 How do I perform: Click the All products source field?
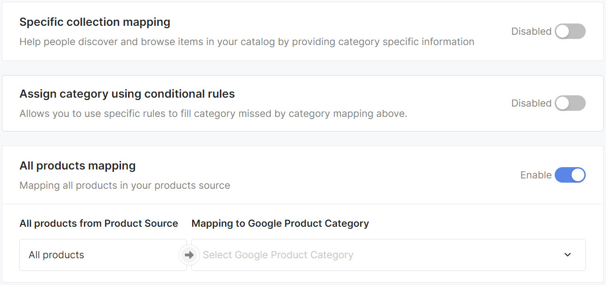[x=103, y=255]
